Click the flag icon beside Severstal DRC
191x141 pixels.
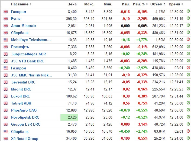point(6,82)
